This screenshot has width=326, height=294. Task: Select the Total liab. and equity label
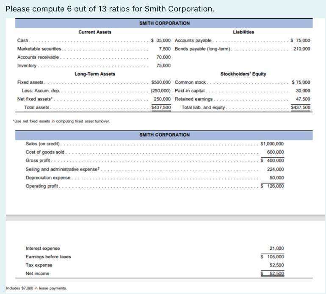203,107
